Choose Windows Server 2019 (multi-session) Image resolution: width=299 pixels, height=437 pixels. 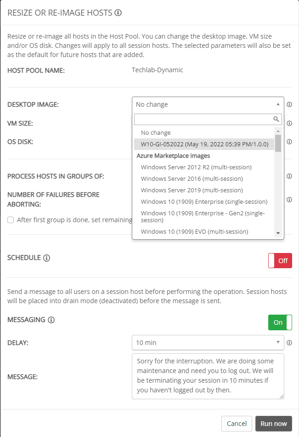(192, 190)
